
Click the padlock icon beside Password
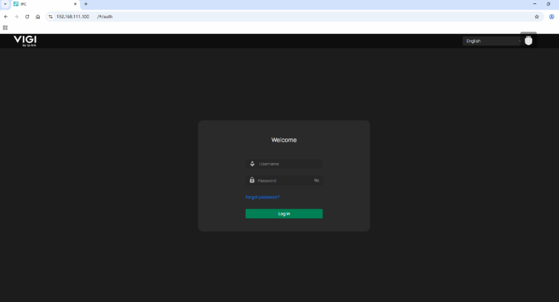point(252,180)
